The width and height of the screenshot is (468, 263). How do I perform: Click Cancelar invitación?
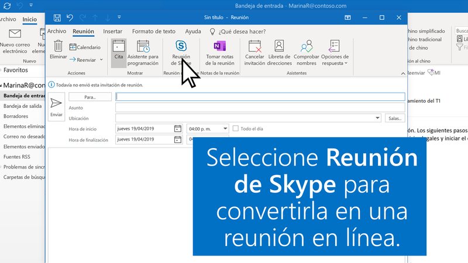[x=254, y=53]
